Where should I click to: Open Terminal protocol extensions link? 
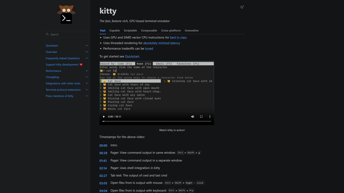click(63, 90)
